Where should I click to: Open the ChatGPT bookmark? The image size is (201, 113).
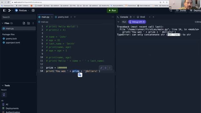39,6
